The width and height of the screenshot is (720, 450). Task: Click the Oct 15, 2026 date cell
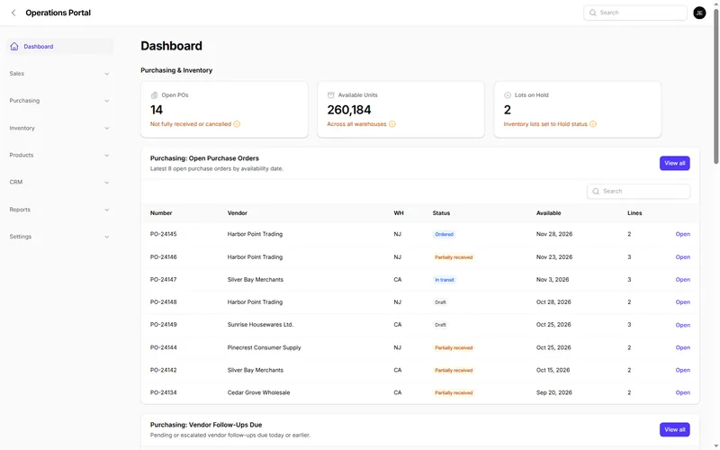pos(553,370)
